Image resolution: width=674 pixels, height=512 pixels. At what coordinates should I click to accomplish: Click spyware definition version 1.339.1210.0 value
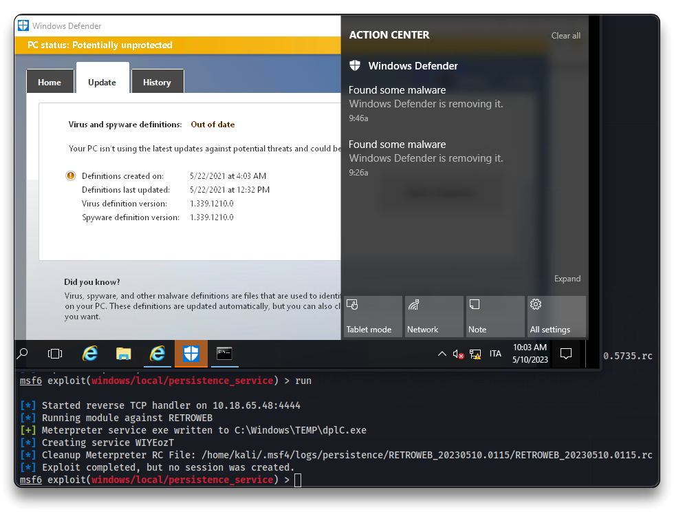(212, 217)
